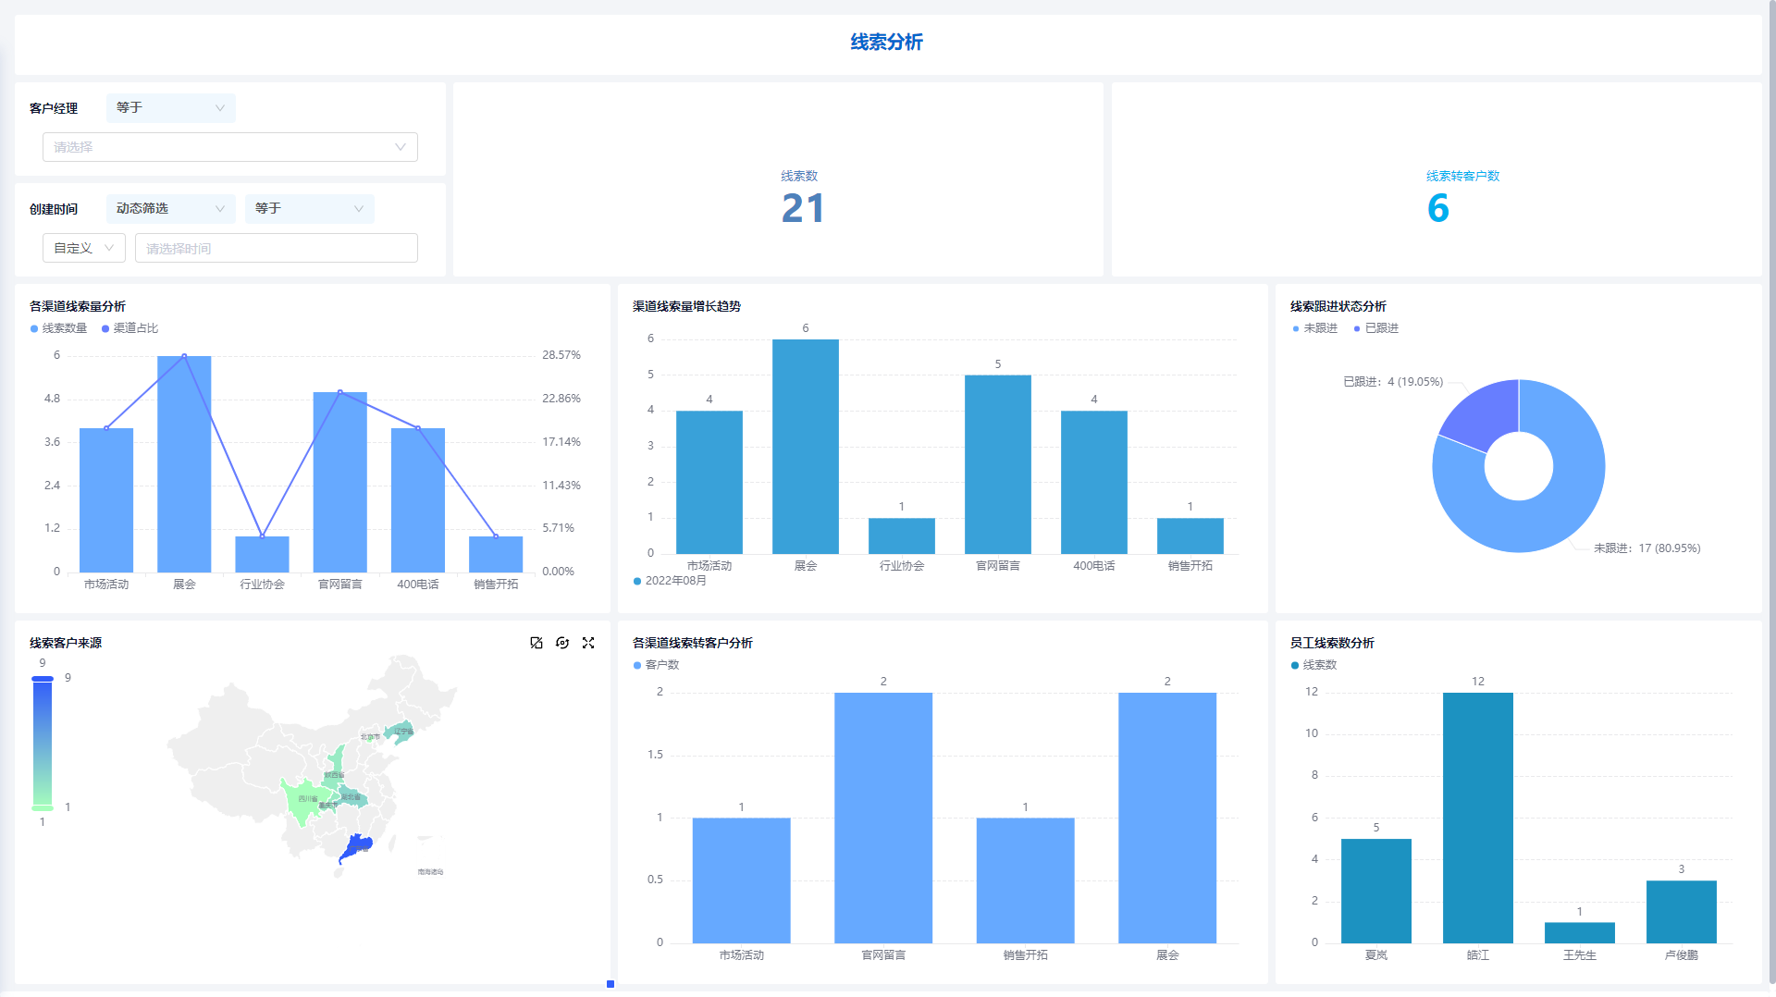This screenshot has height=997, width=1776.
Task: Toggle the 已跟进 legend in pie chart
Action: (x=1376, y=328)
